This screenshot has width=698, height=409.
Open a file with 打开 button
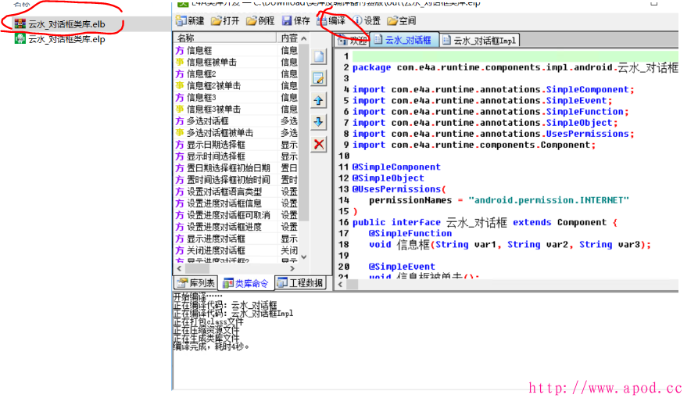[224, 20]
